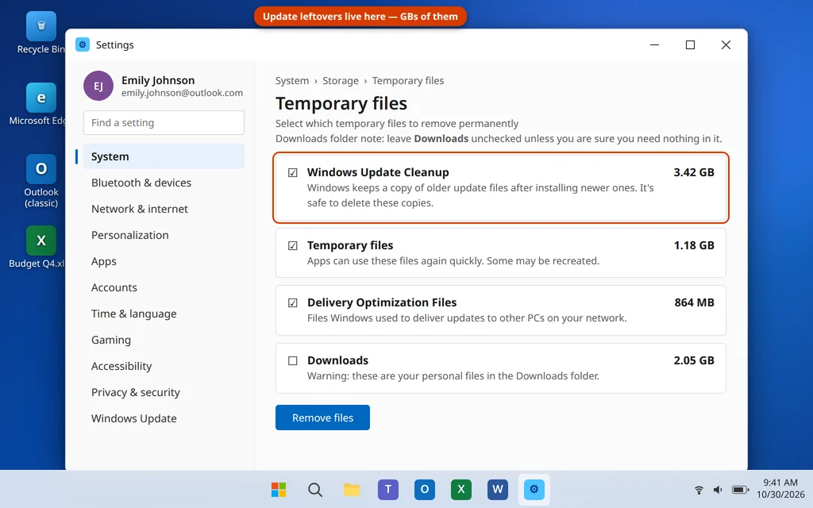Screen dimensions: 813x508
Task: Click the 2.05 GB size value
Action: click(694, 361)
